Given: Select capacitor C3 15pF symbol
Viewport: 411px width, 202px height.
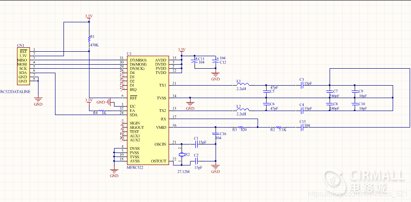Looking at the screenshot, I should 302,85.
